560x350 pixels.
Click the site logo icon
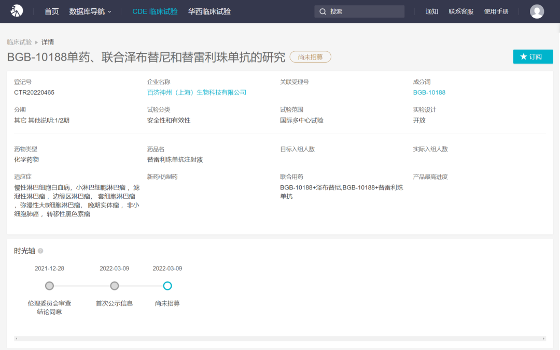click(x=17, y=11)
